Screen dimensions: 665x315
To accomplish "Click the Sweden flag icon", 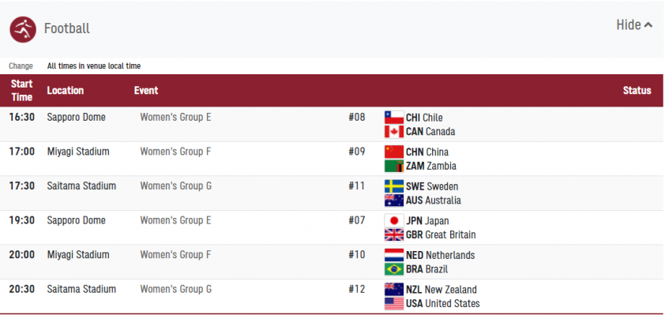I will (394, 186).
